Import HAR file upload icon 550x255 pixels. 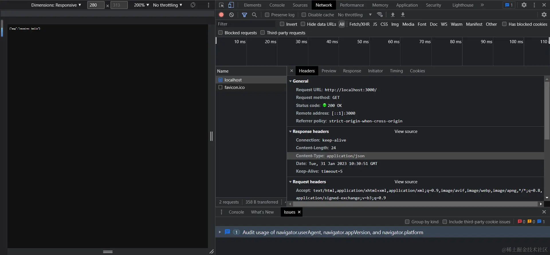pos(393,15)
